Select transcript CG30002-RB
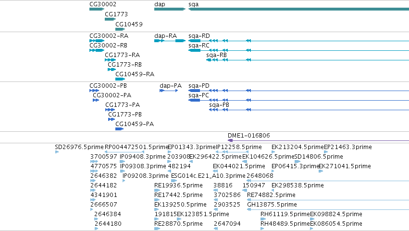The image size is (409, 231). tap(108, 46)
